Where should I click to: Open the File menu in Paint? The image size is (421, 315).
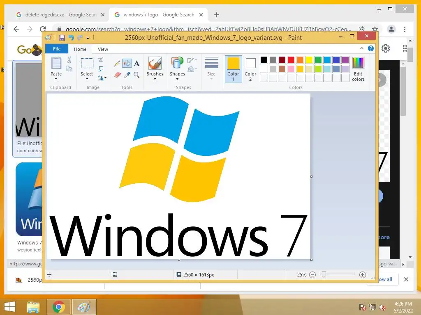click(57, 49)
